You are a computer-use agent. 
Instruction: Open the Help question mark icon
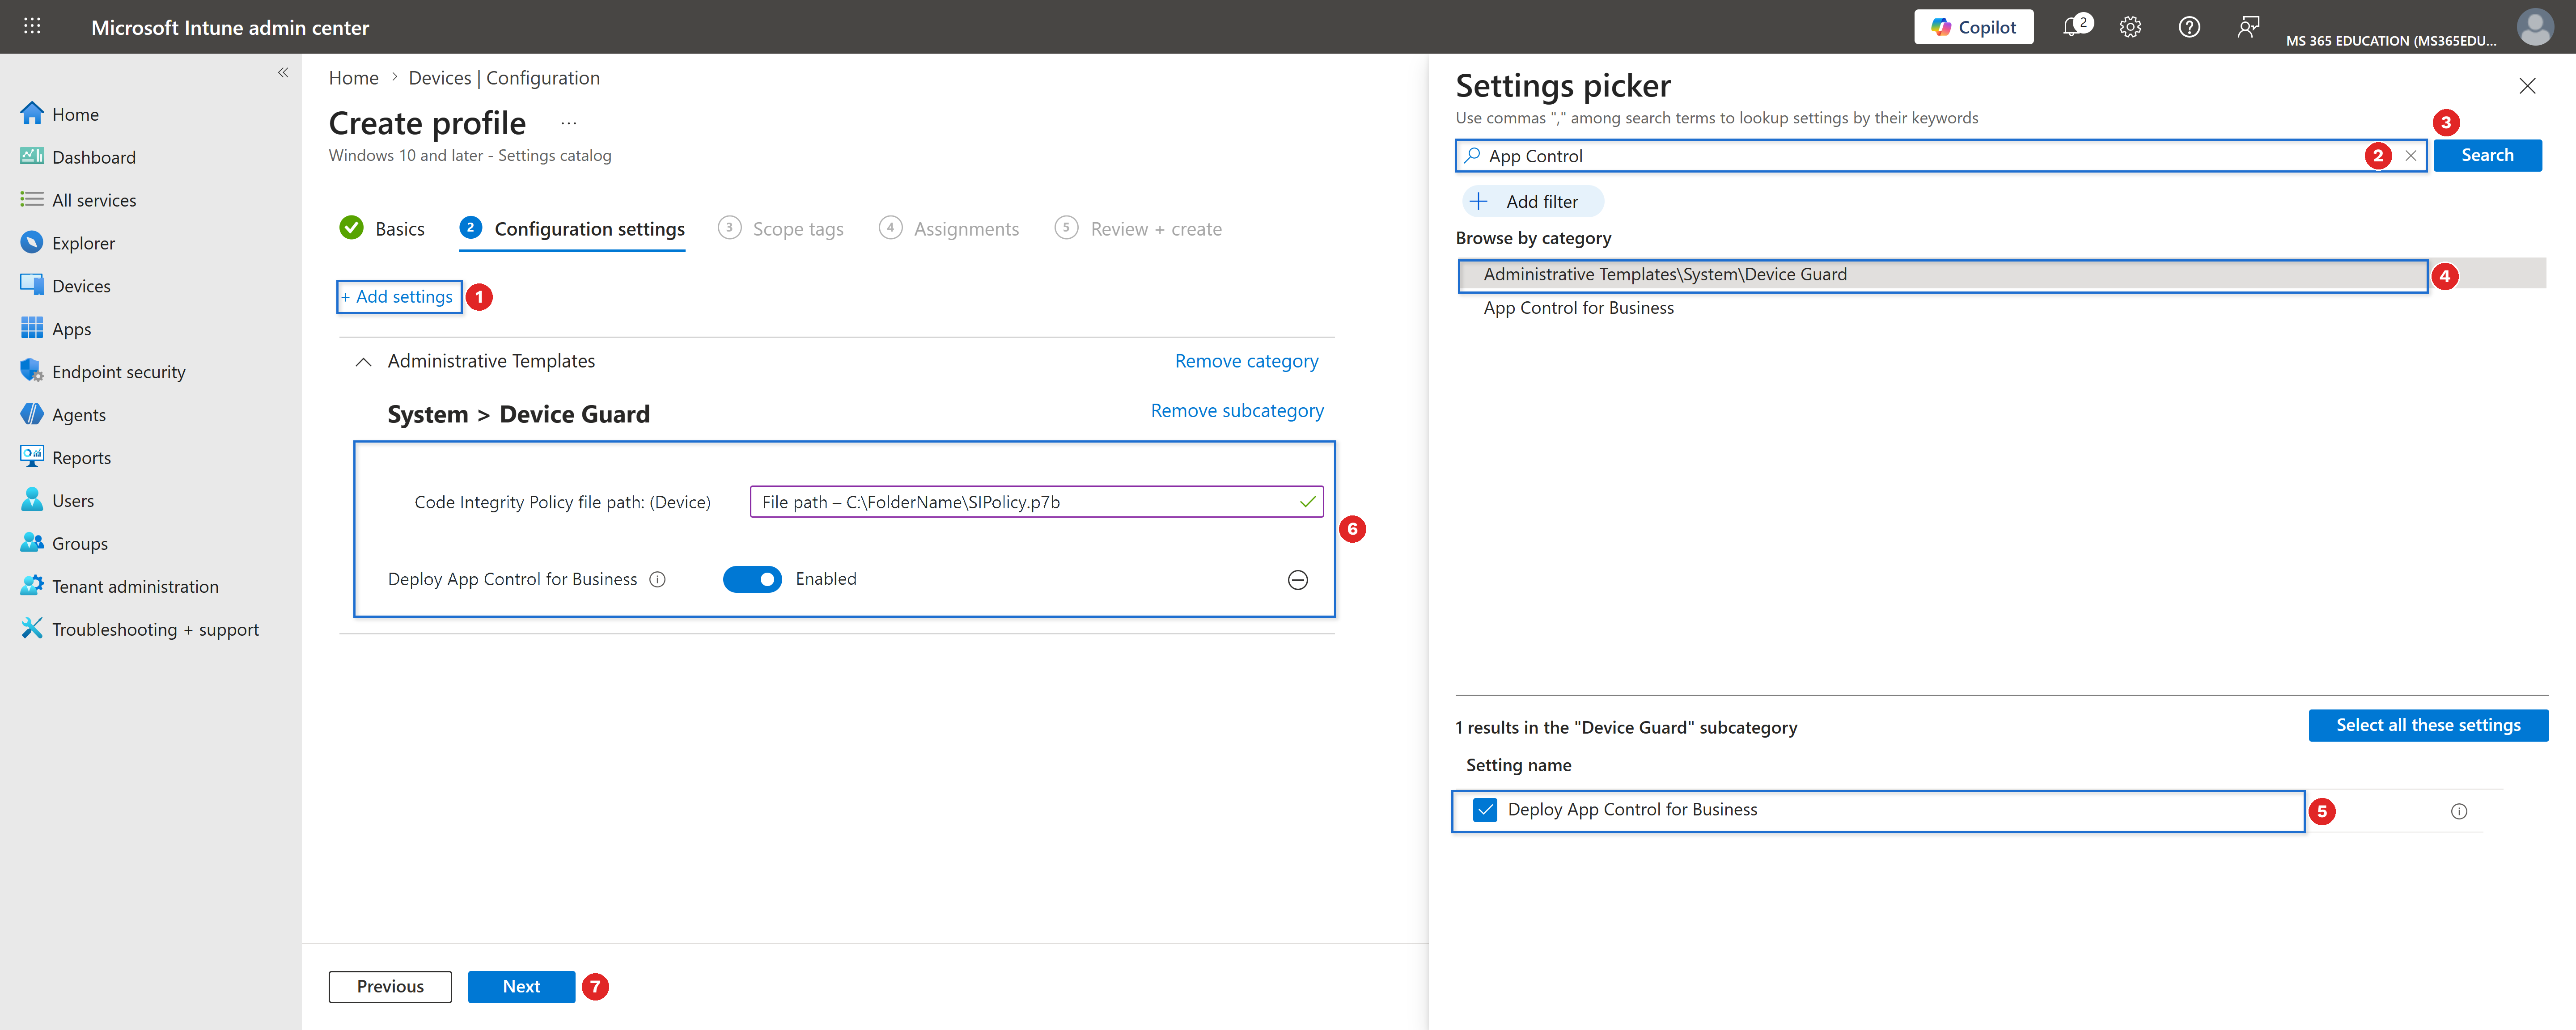(x=2189, y=27)
